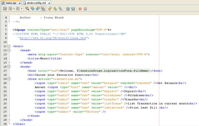This screenshot has height=126, width=199.
Task: Click line number 6 in gutter
Action: [6, 26]
